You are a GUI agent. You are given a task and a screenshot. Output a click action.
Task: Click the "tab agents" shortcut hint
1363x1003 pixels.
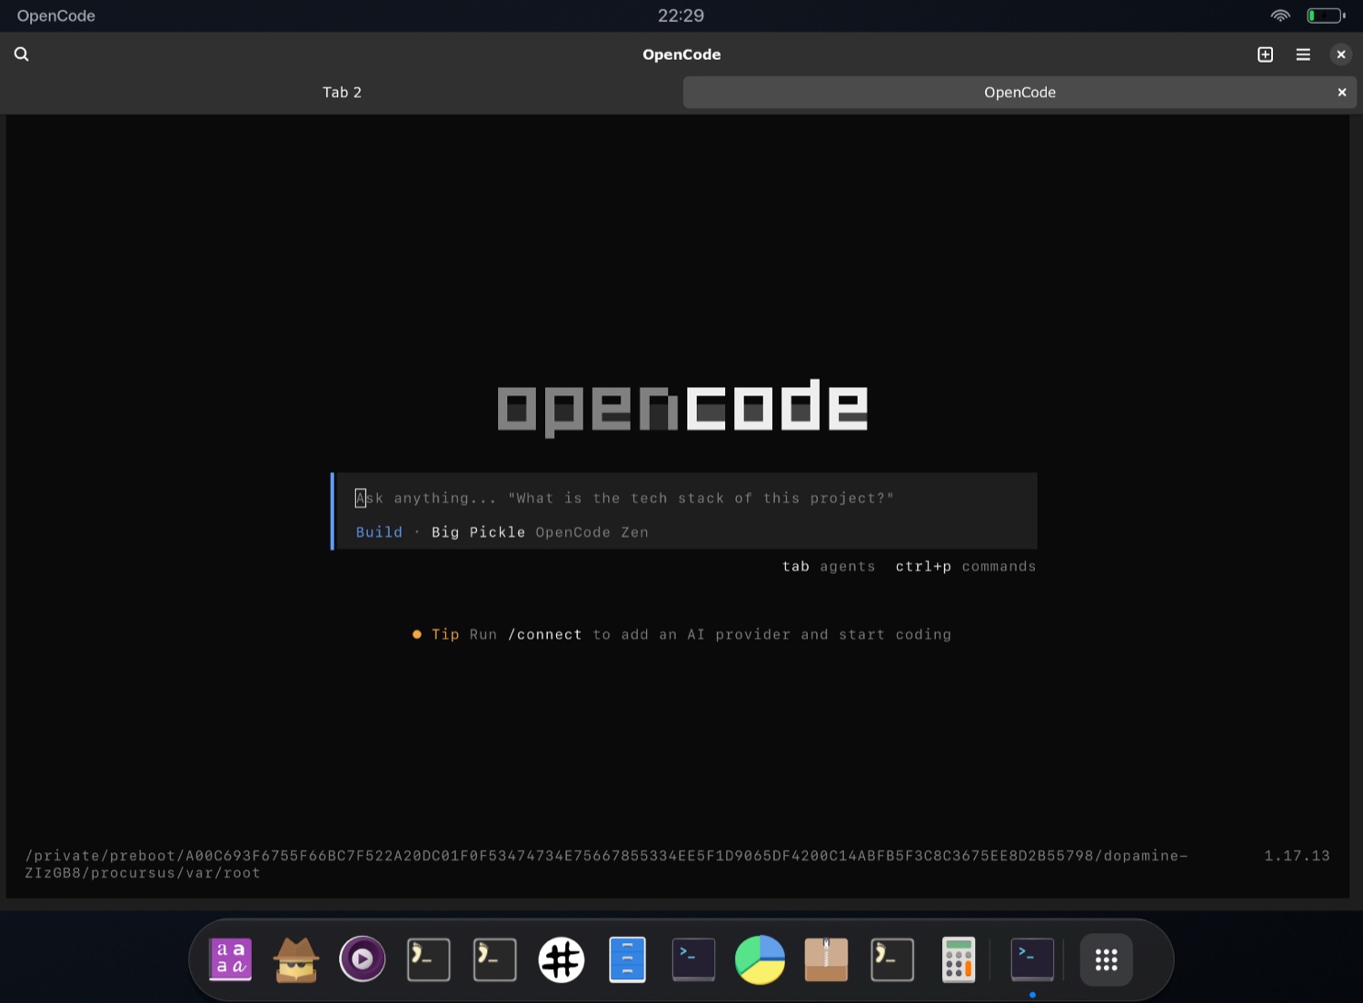click(x=829, y=567)
